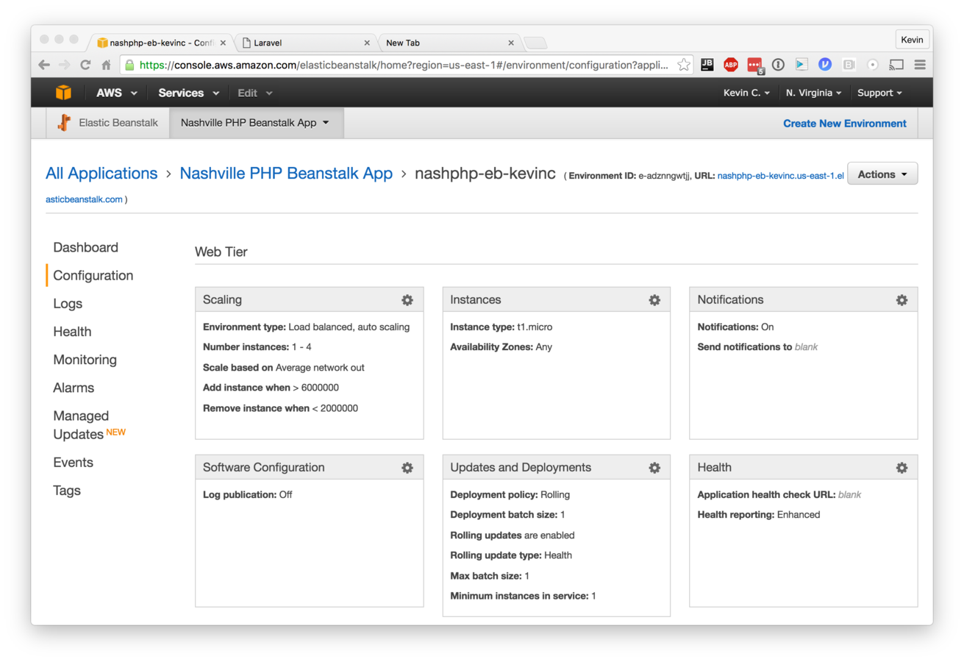Click 'Health reporting: Enhanced' text

point(758,514)
